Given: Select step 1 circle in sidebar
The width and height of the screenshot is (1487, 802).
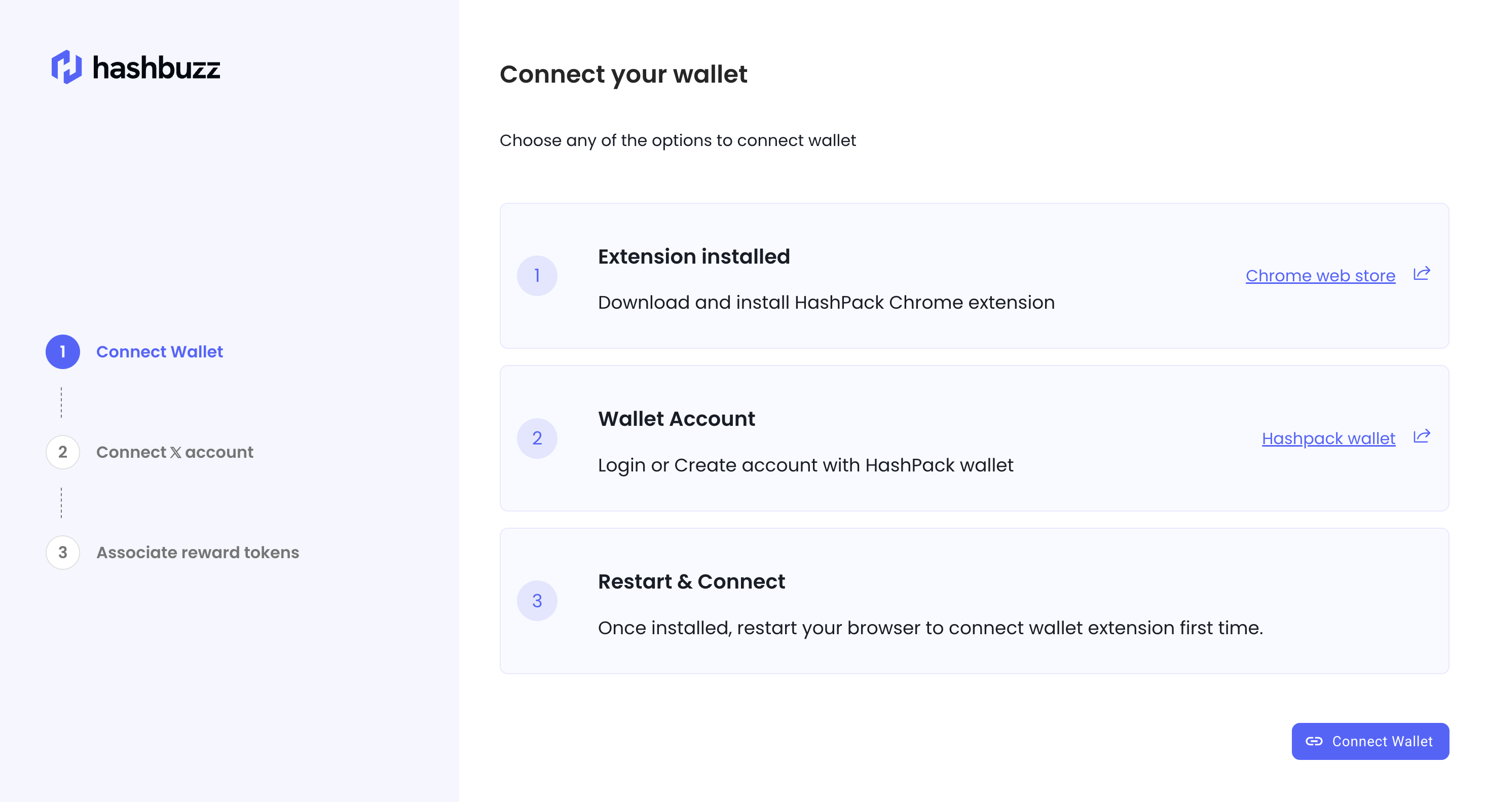Looking at the screenshot, I should tap(63, 352).
